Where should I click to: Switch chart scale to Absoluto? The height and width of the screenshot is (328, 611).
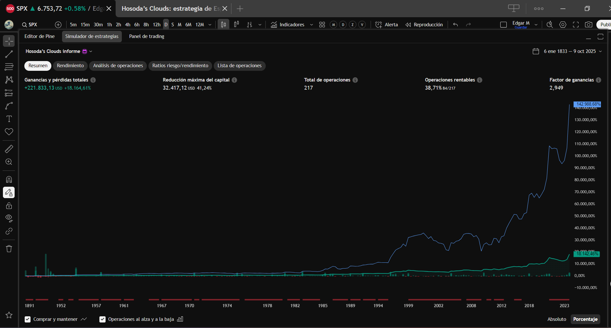pos(556,319)
